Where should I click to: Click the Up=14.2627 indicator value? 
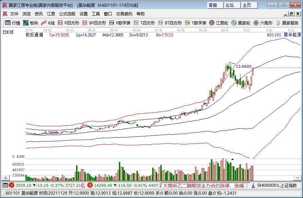(86, 35)
